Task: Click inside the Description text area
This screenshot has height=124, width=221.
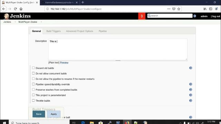Action: [x=118, y=49]
